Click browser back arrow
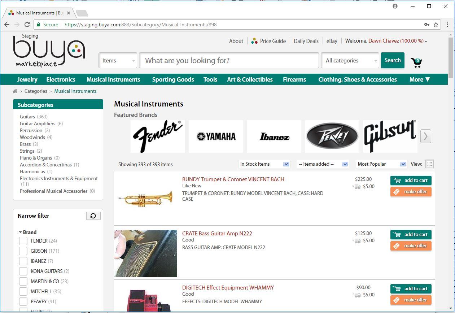Screen dimensions: 455x313 [7, 25]
